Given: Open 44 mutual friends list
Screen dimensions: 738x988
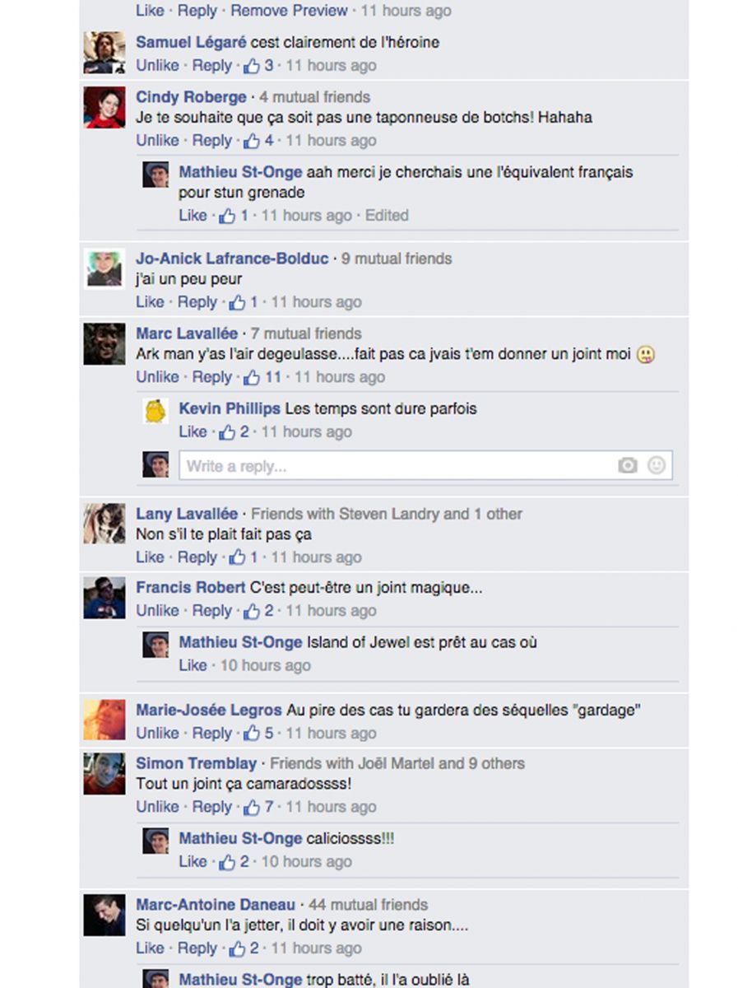Looking at the screenshot, I should click(x=369, y=905).
